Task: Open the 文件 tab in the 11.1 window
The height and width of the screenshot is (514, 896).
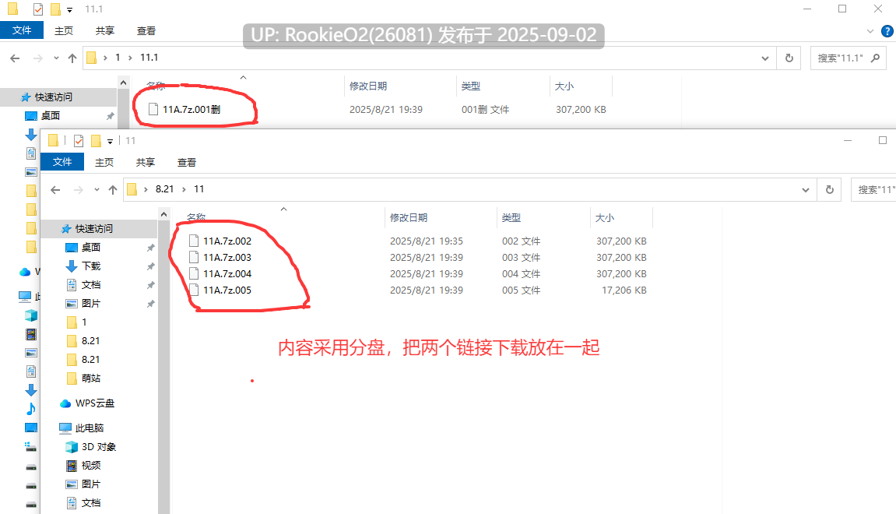Action: coord(22,30)
